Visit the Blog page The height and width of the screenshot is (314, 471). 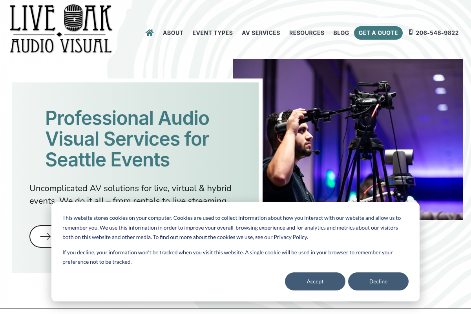pos(341,33)
